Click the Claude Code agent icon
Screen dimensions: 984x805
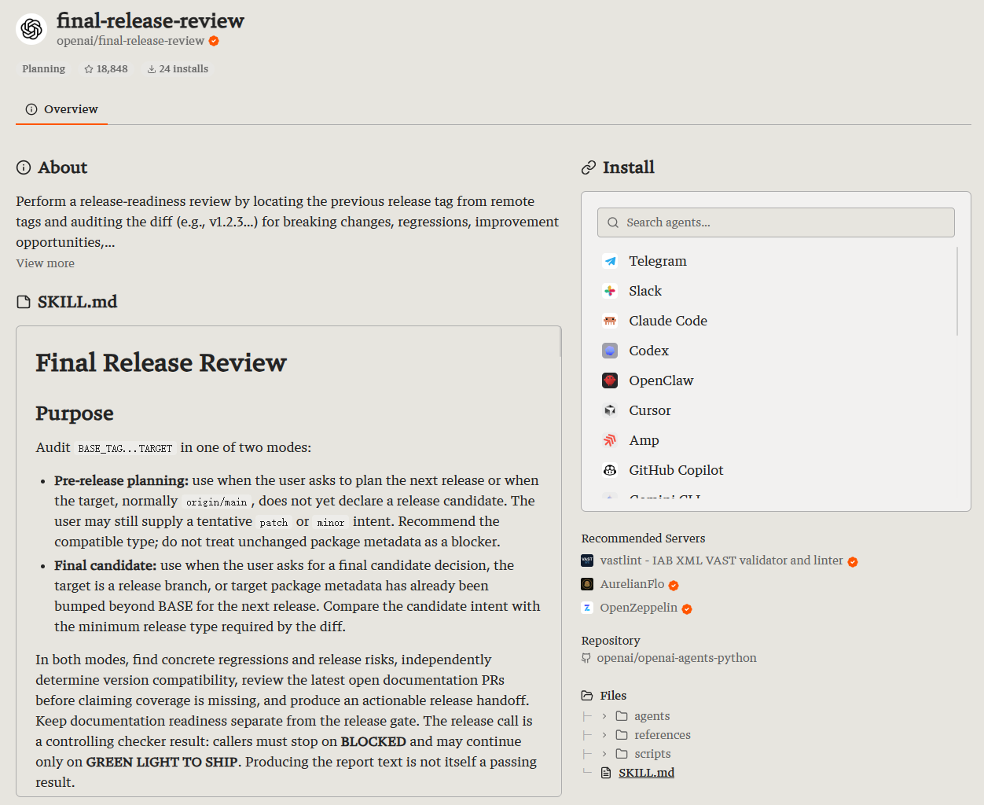[610, 321]
